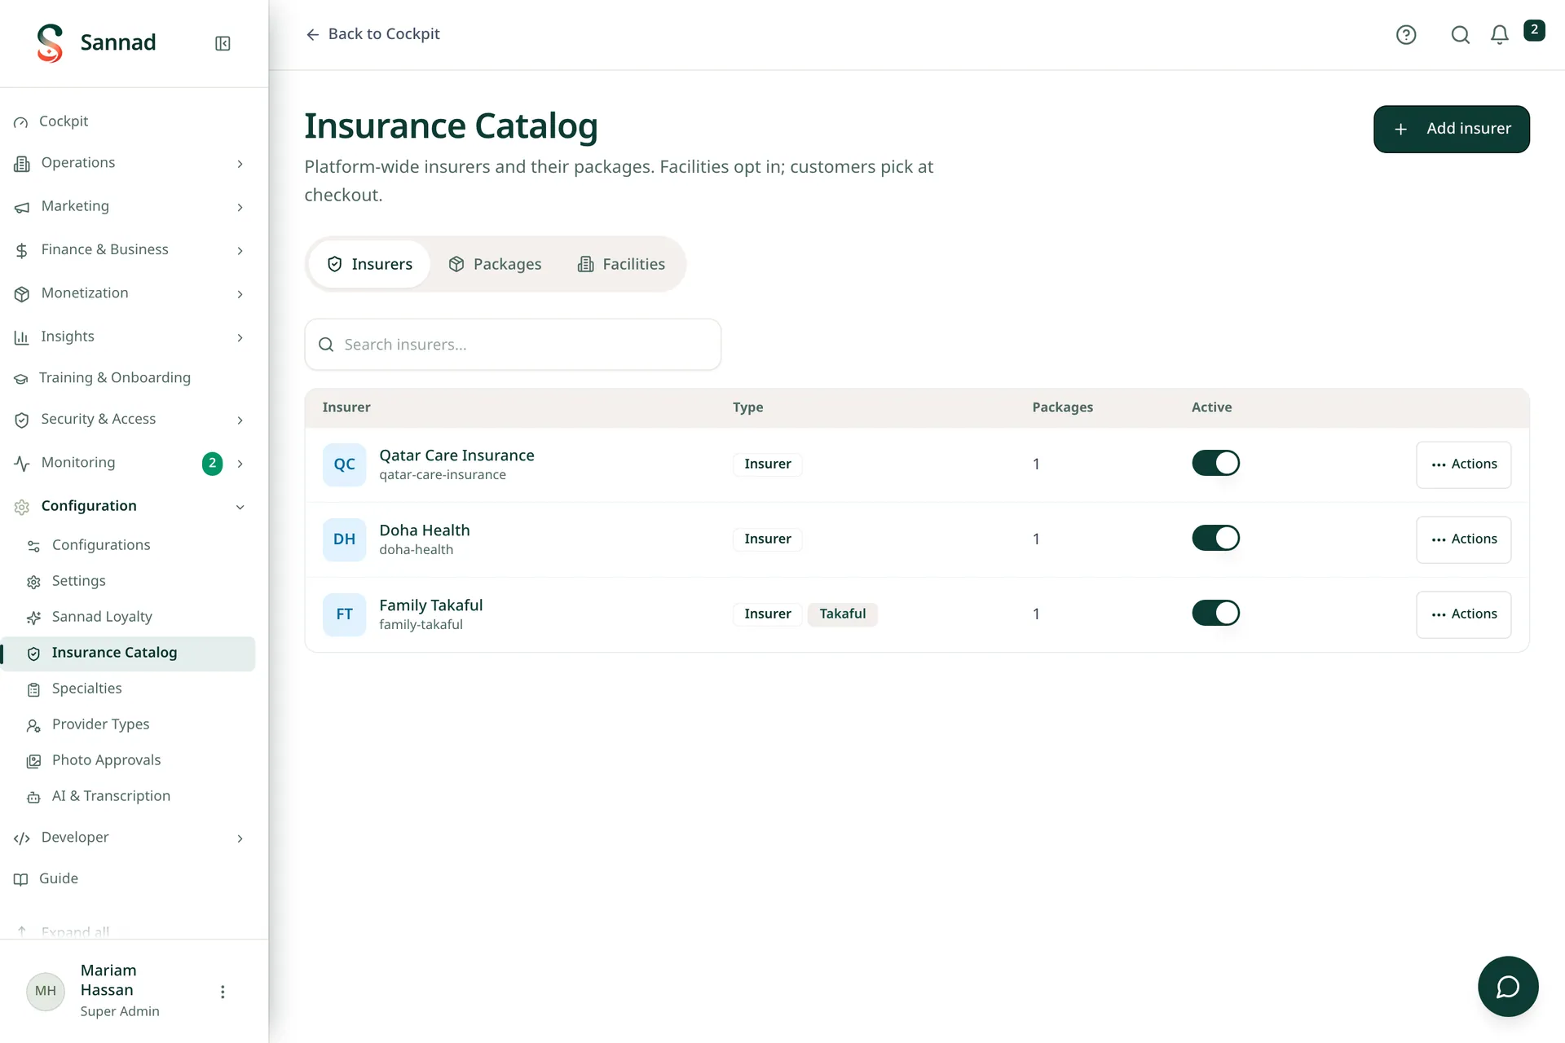The width and height of the screenshot is (1565, 1043).
Task: Click the DH insurer avatar
Action: coord(344,539)
